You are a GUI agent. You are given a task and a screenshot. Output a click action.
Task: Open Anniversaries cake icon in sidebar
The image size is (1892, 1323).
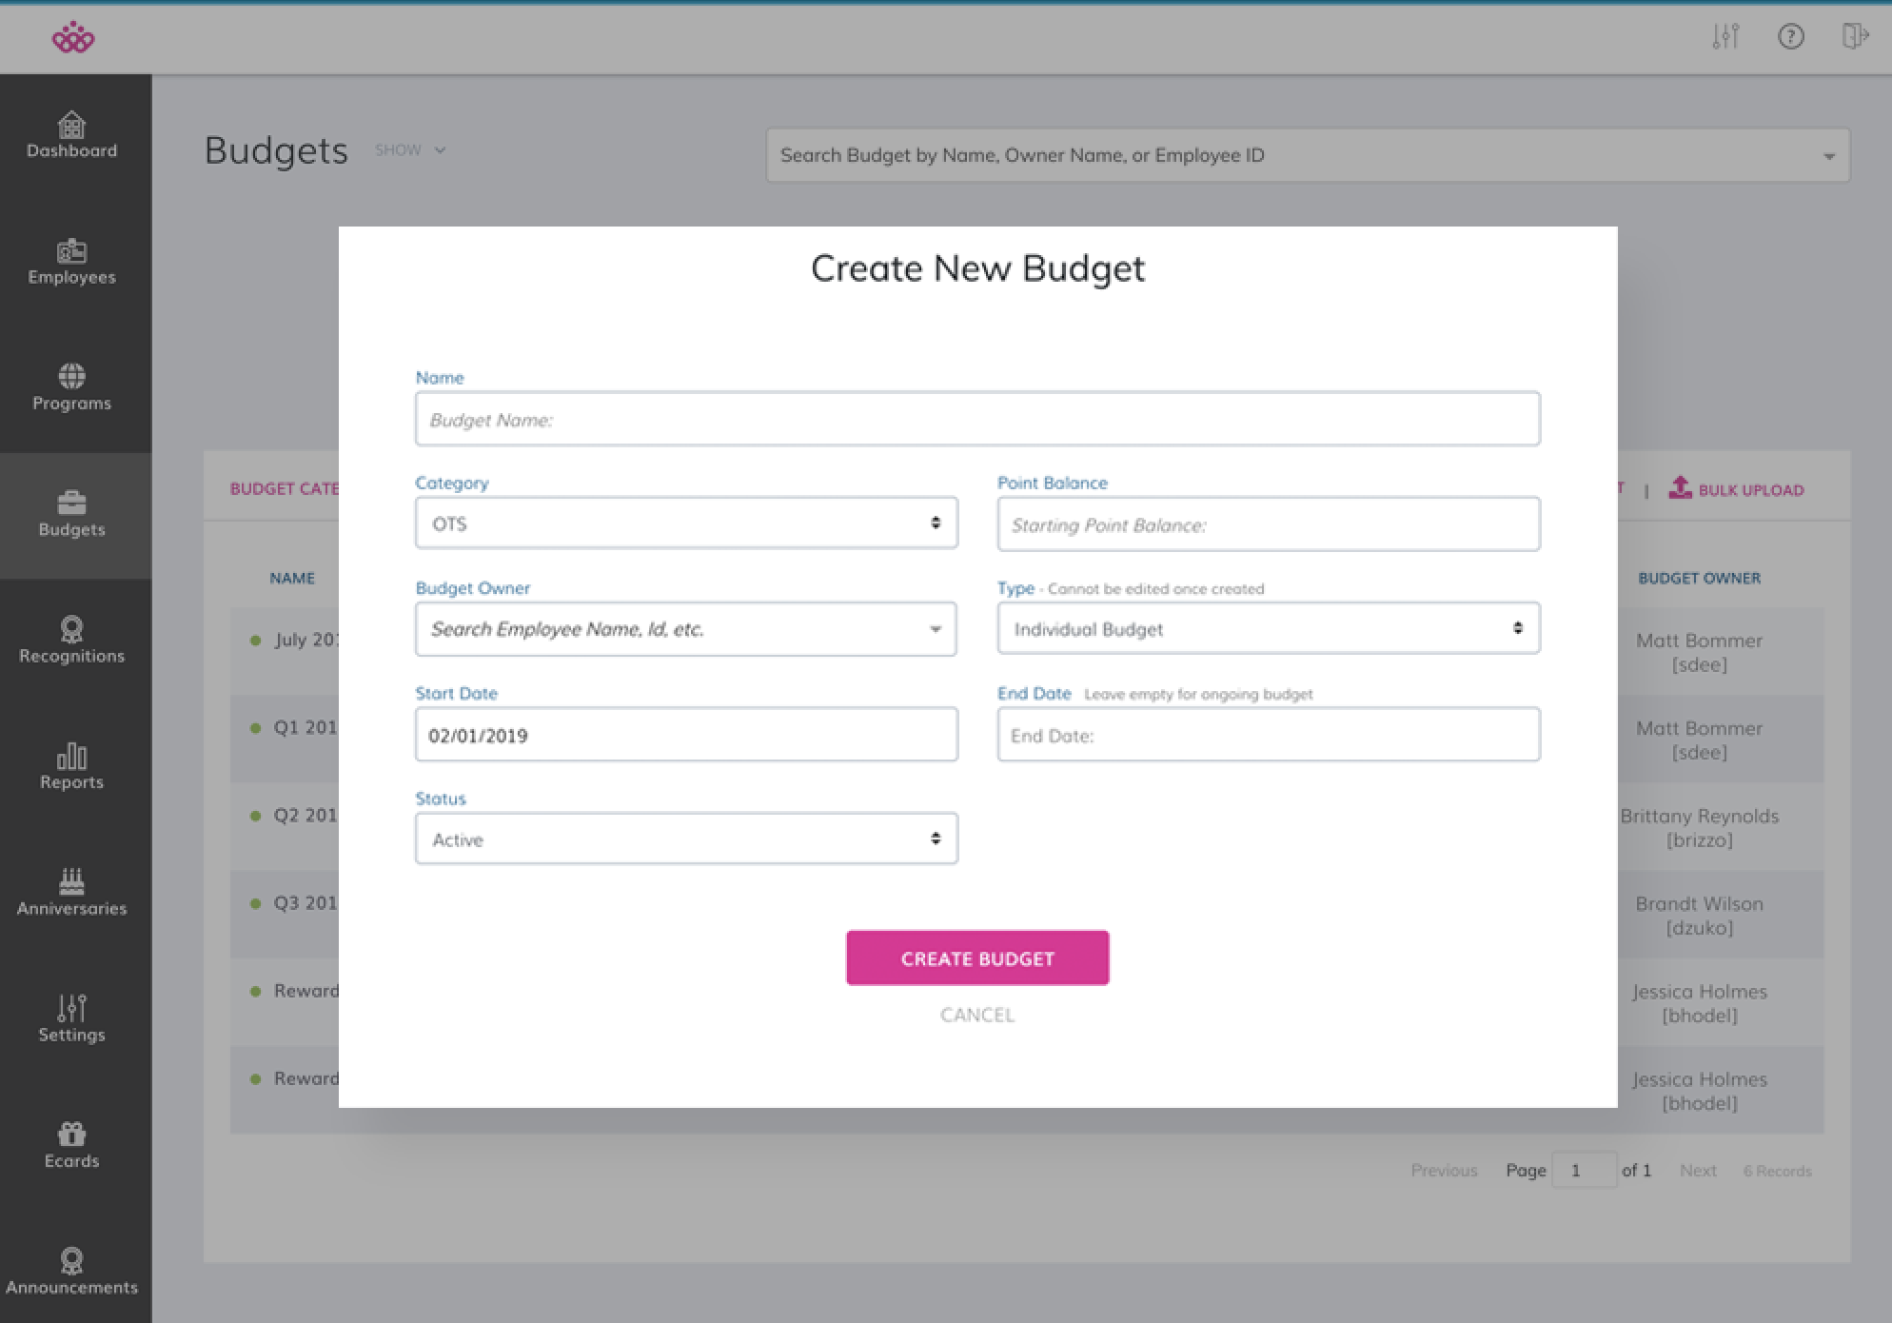[x=71, y=882]
